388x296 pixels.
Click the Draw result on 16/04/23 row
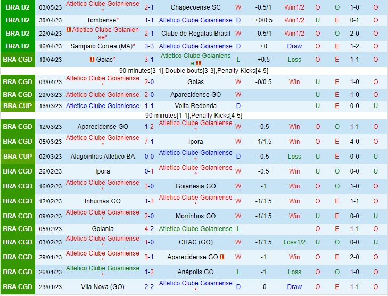(294, 46)
